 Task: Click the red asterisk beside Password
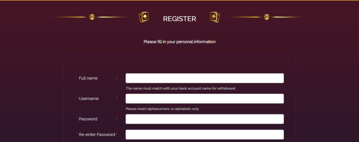pos(76,118)
